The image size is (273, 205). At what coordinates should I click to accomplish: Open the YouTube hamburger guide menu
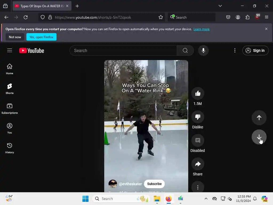[10, 50]
